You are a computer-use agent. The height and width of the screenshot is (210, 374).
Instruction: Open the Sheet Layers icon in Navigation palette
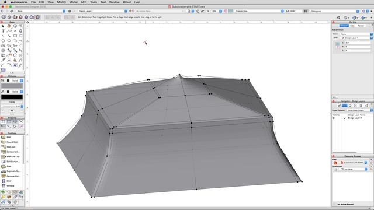pos(350,106)
